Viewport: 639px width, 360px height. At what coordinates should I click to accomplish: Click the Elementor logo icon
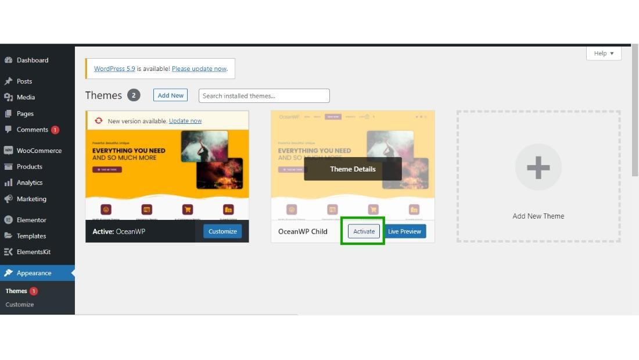8,220
